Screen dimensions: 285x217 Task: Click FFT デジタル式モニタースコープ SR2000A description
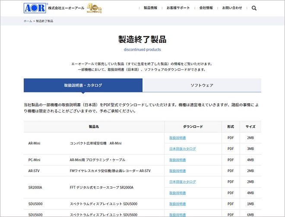click(x=101, y=188)
